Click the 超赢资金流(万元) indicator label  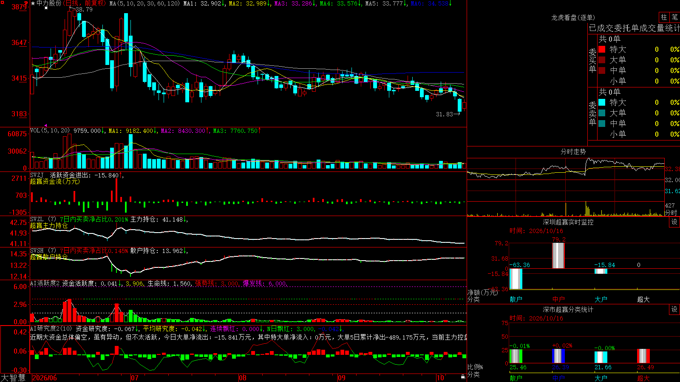point(55,181)
